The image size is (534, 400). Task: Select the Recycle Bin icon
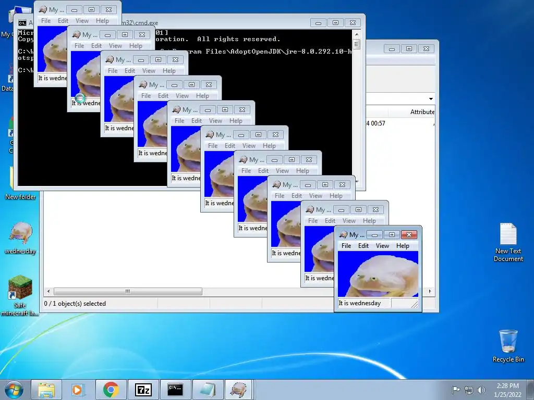coord(508,346)
